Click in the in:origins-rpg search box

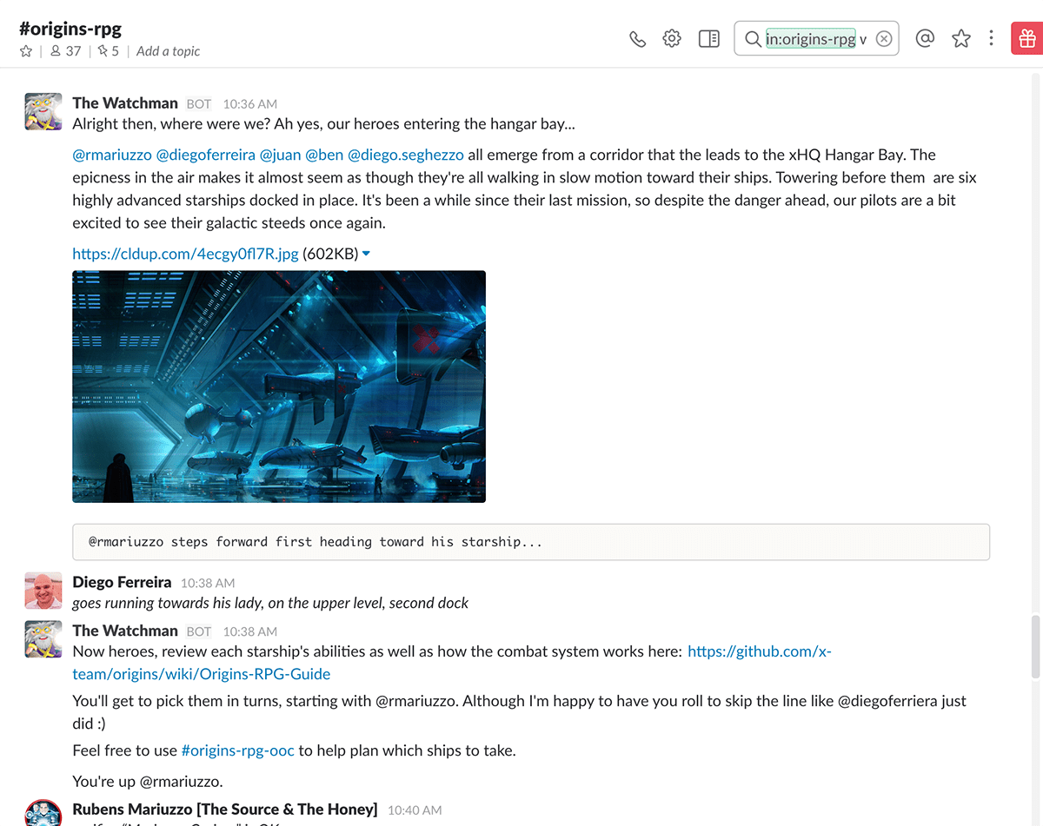click(817, 39)
